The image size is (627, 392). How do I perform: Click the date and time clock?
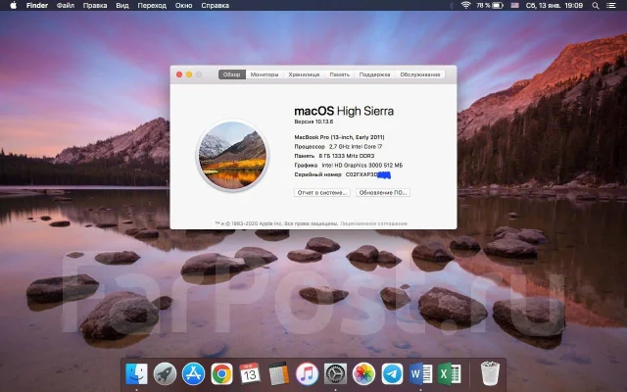tap(555, 6)
